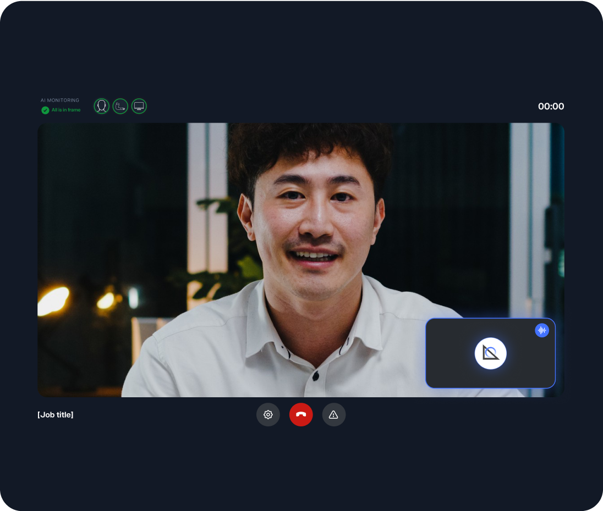Click the man's curly hair in the video
This screenshot has height=511, width=603.
coord(308,148)
